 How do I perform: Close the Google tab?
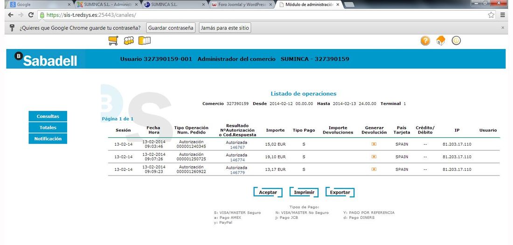69,5
